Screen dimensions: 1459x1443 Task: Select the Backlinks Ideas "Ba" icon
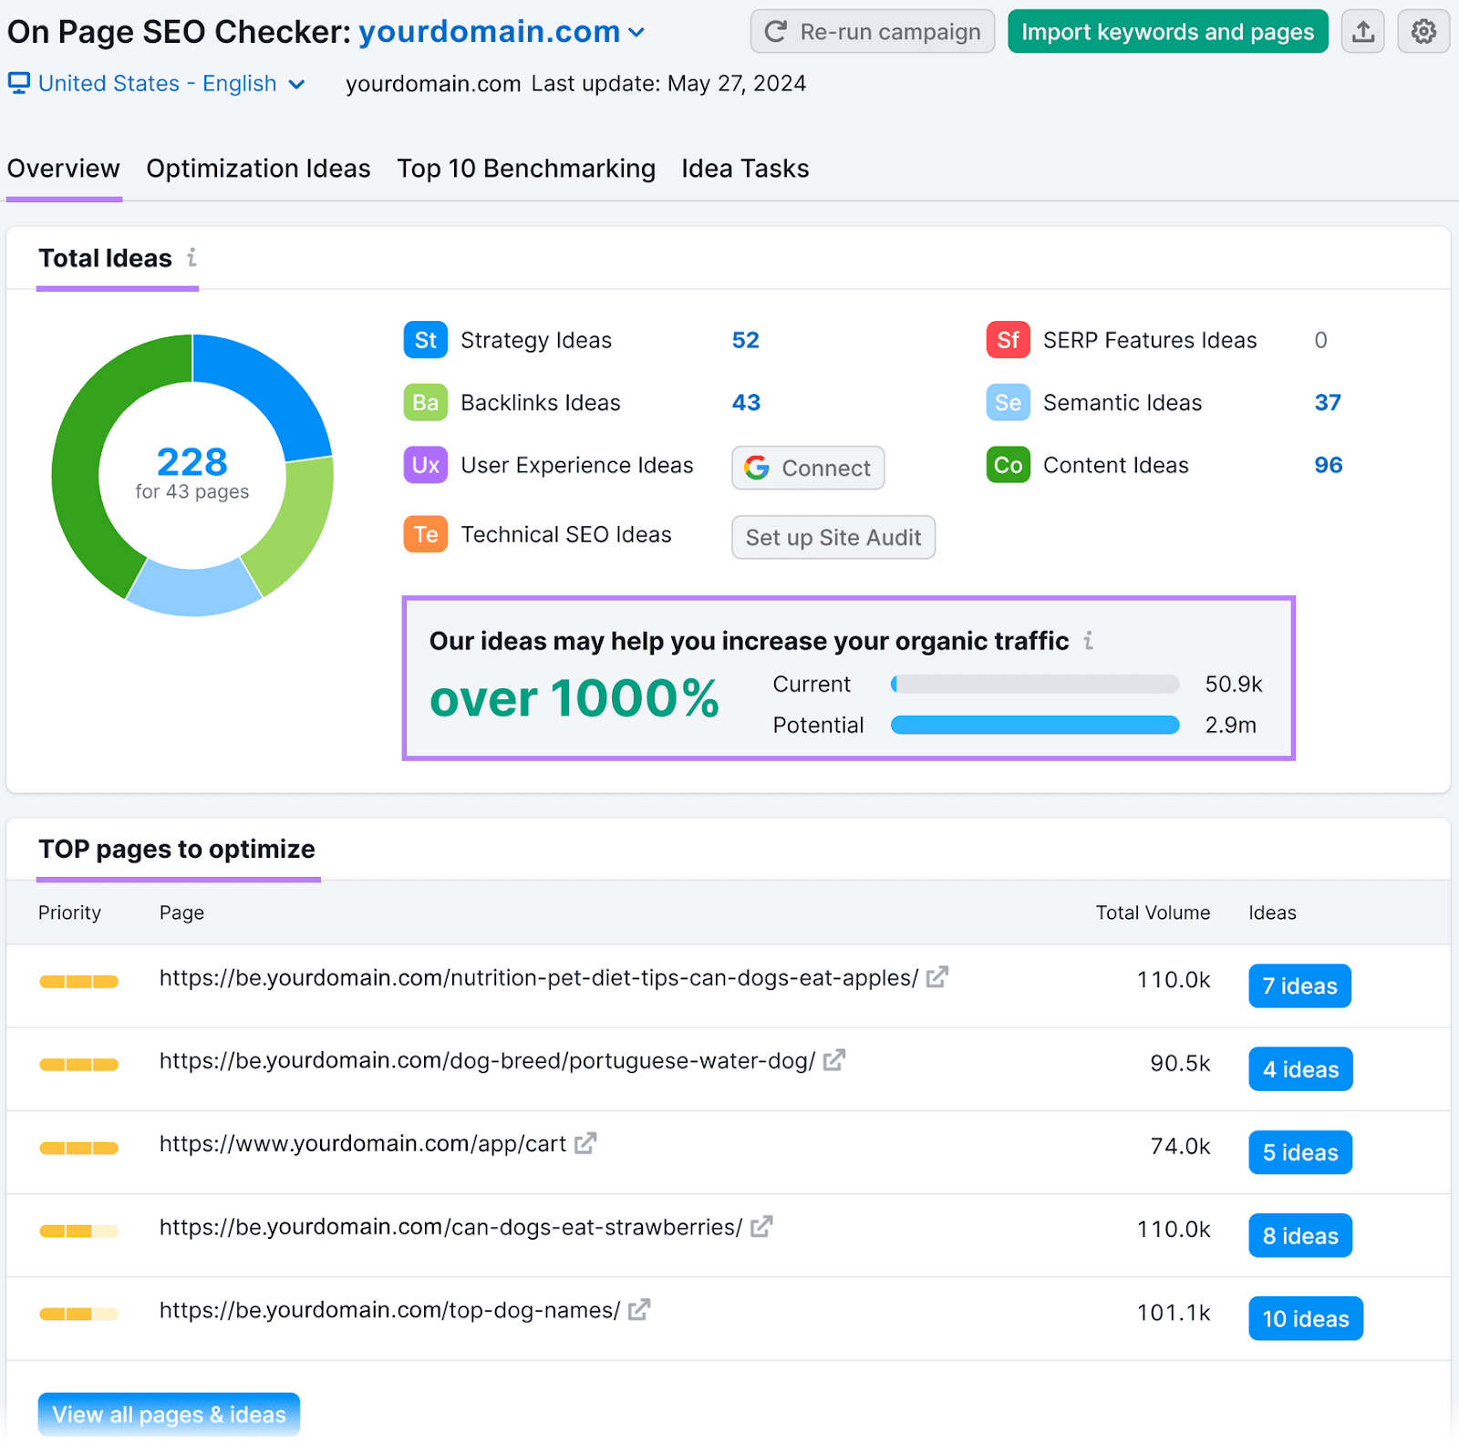pyautogui.click(x=425, y=402)
